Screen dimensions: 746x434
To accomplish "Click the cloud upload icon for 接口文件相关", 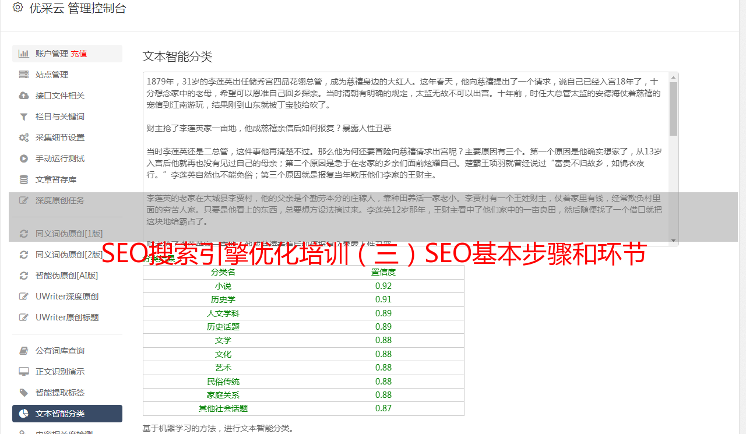I will [x=24, y=96].
